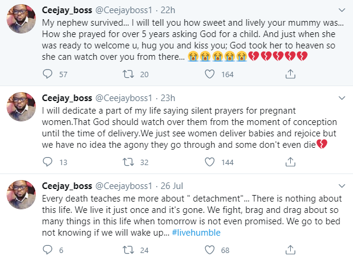353x259 pixels.
Task: Share the 26 Jul detachment tweet
Action: click(x=290, y=249)
